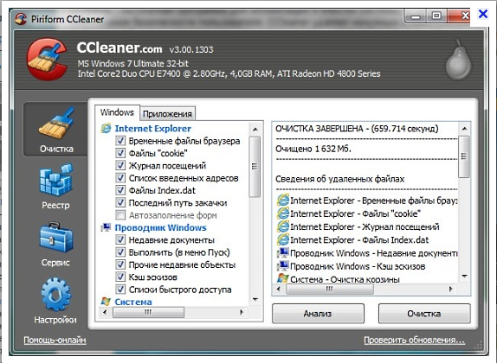Viewport: 497px width, 363px height.
Task: Click results pane vertical scrollbar thumb
Action: pyautogui.click(x=464, y=156)
